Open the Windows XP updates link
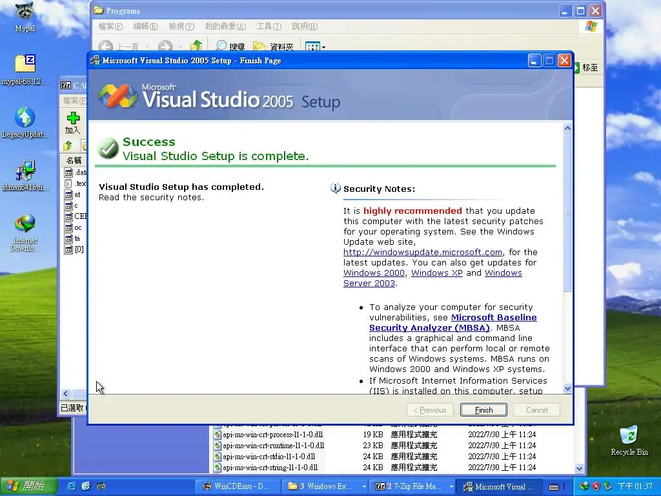Screen dimensions: 661x496 [437, 273]
